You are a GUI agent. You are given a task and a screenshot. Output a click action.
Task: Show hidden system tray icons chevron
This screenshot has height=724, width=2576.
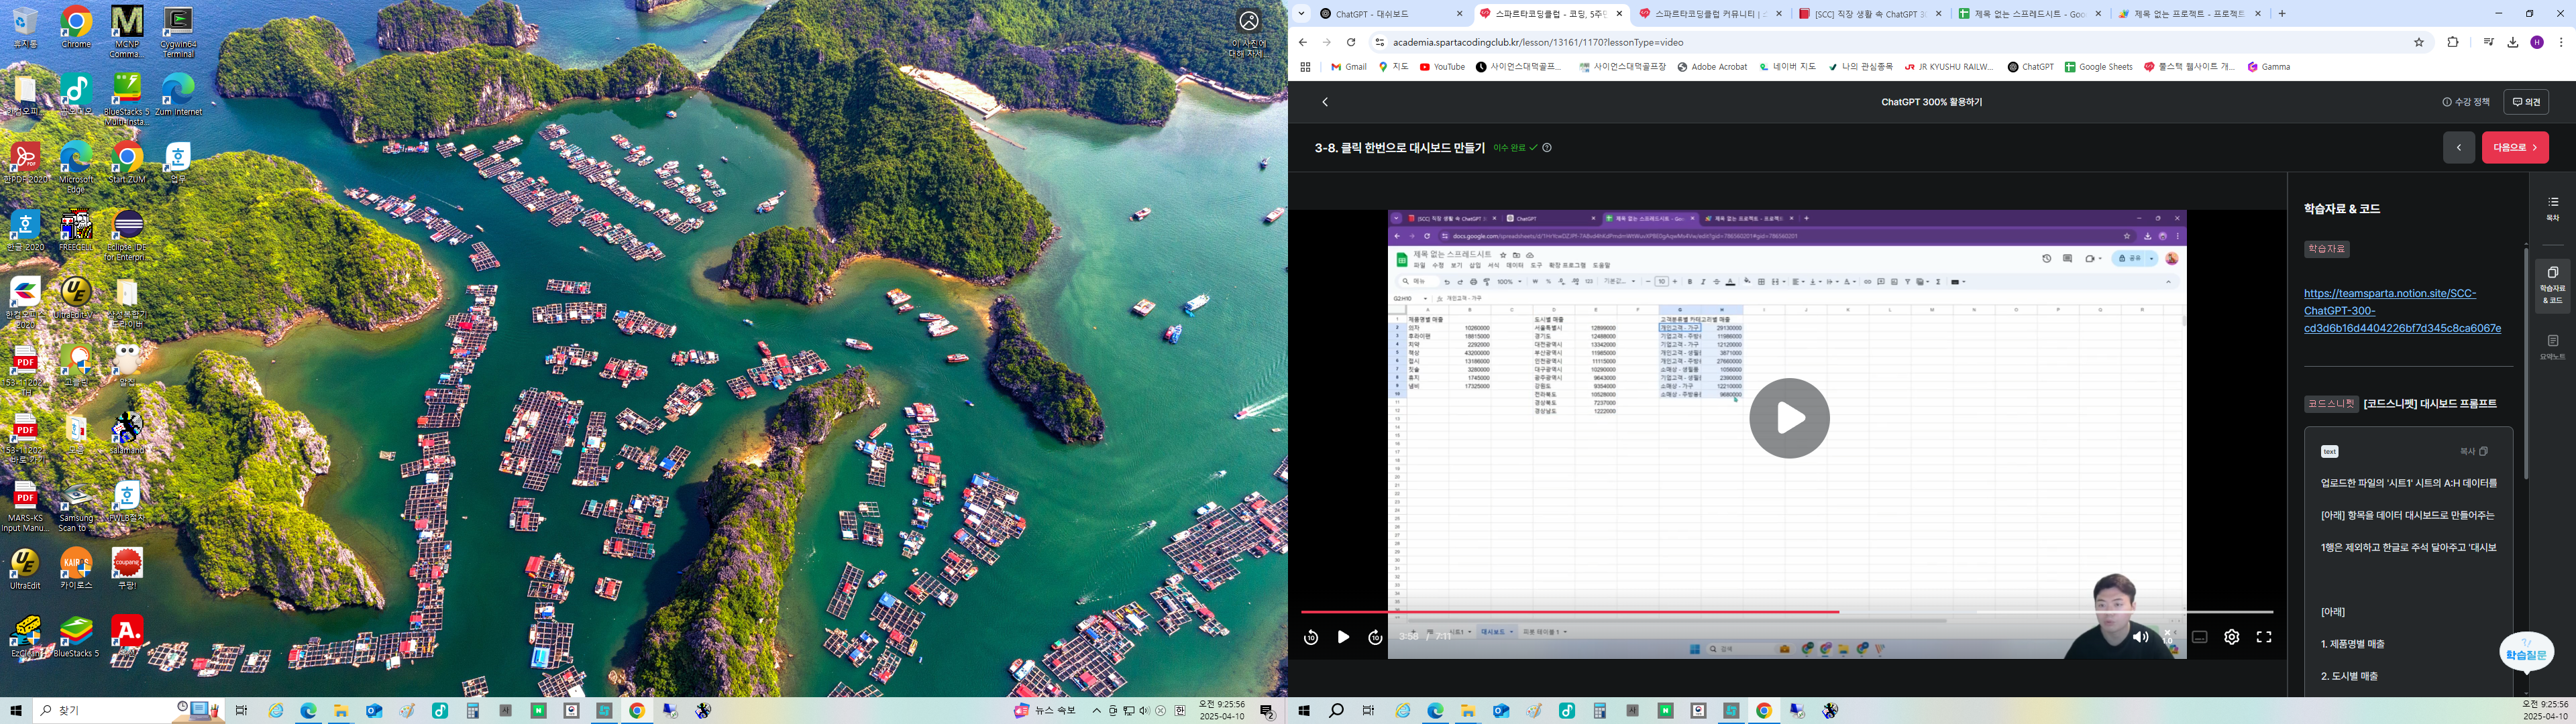(x=1097, y=711)
